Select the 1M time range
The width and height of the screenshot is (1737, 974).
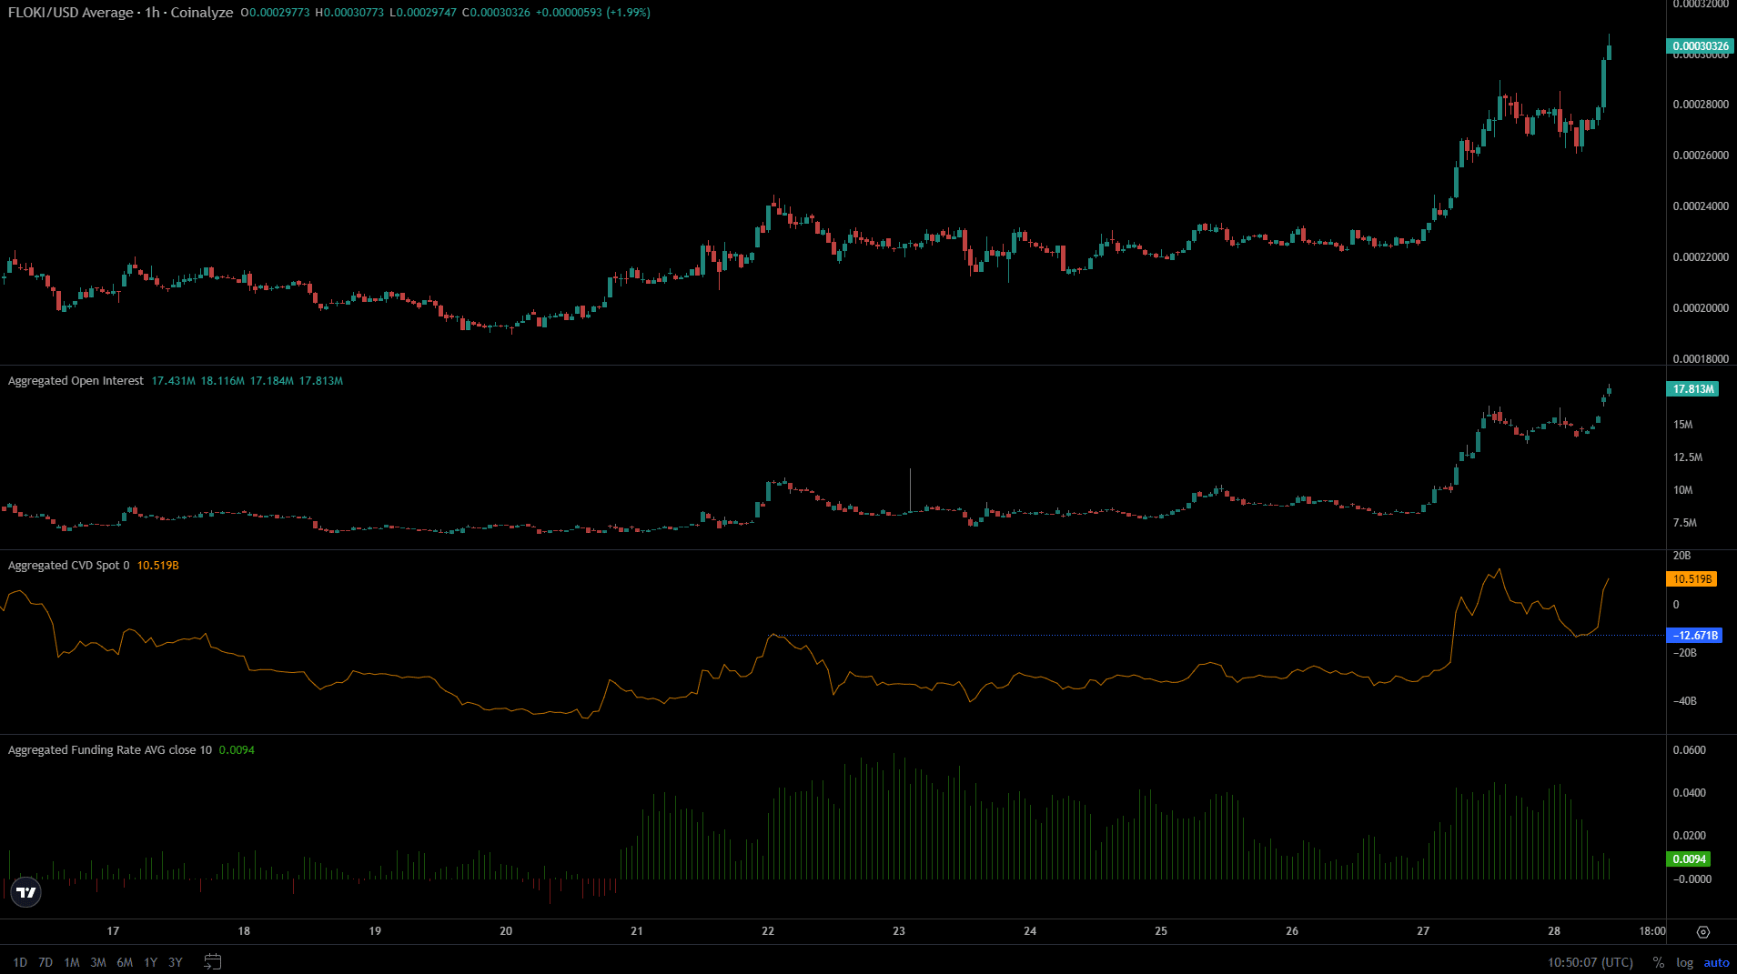[x=72, y=962]
